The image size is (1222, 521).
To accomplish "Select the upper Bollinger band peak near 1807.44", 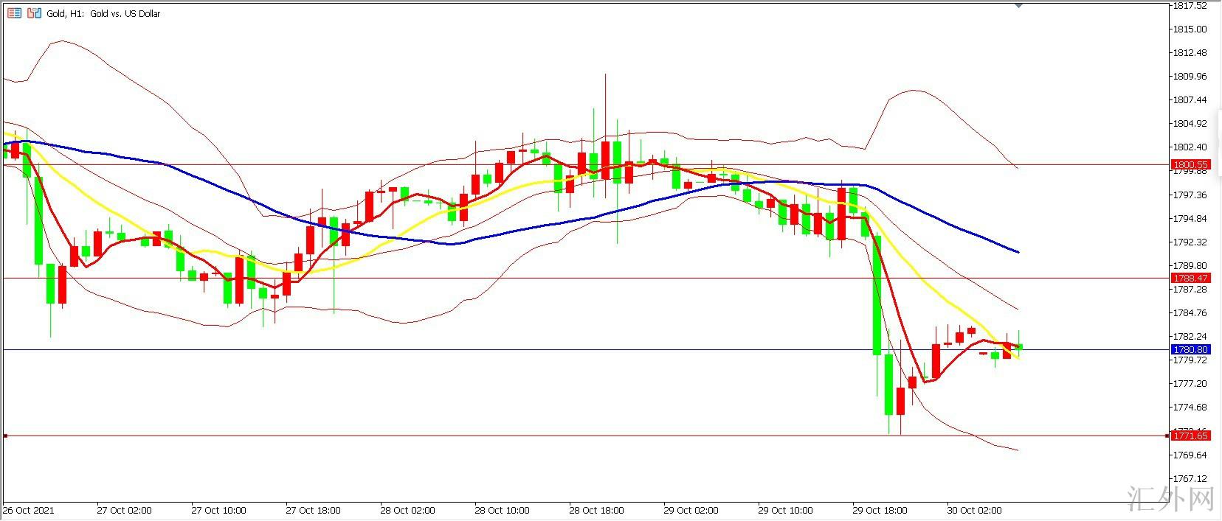I will point(913,91).
